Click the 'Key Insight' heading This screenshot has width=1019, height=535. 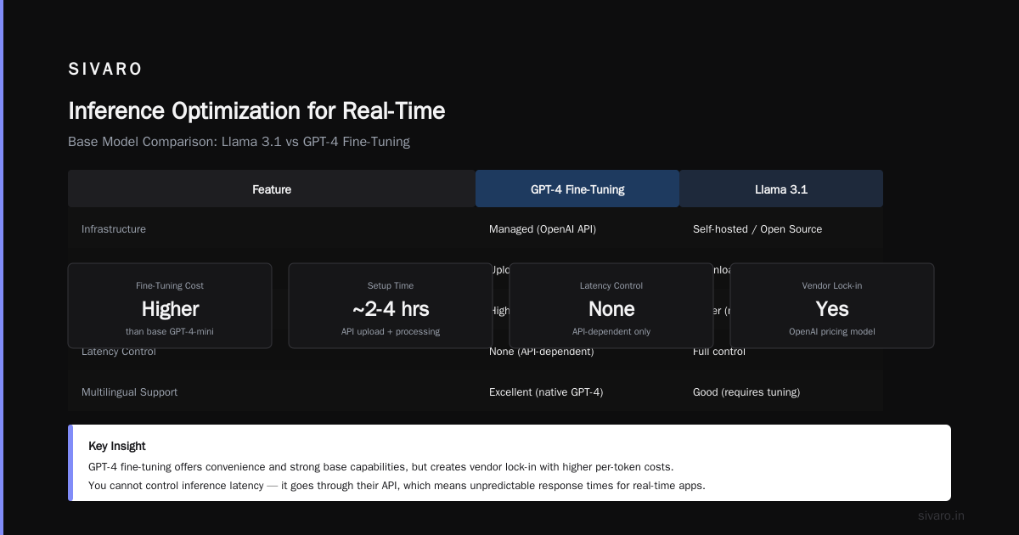[x=117, y=446]
